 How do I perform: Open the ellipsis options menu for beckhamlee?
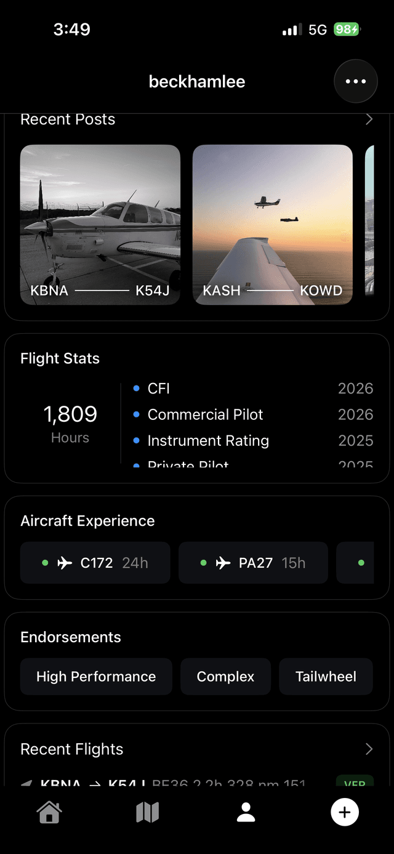355,81
